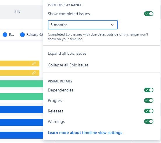Switch off the Releases toggle
Screen dimensions: 161x143
(x=148, y=111)
